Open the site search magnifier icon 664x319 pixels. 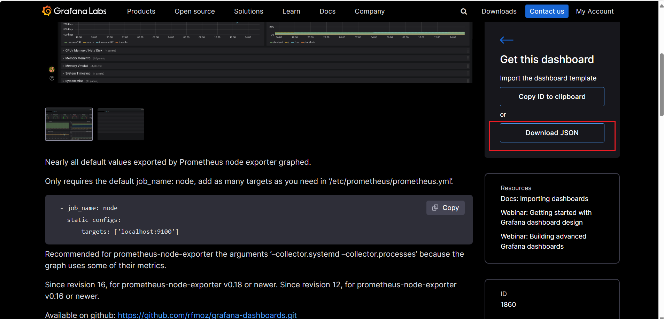click(x=464, y=11)
